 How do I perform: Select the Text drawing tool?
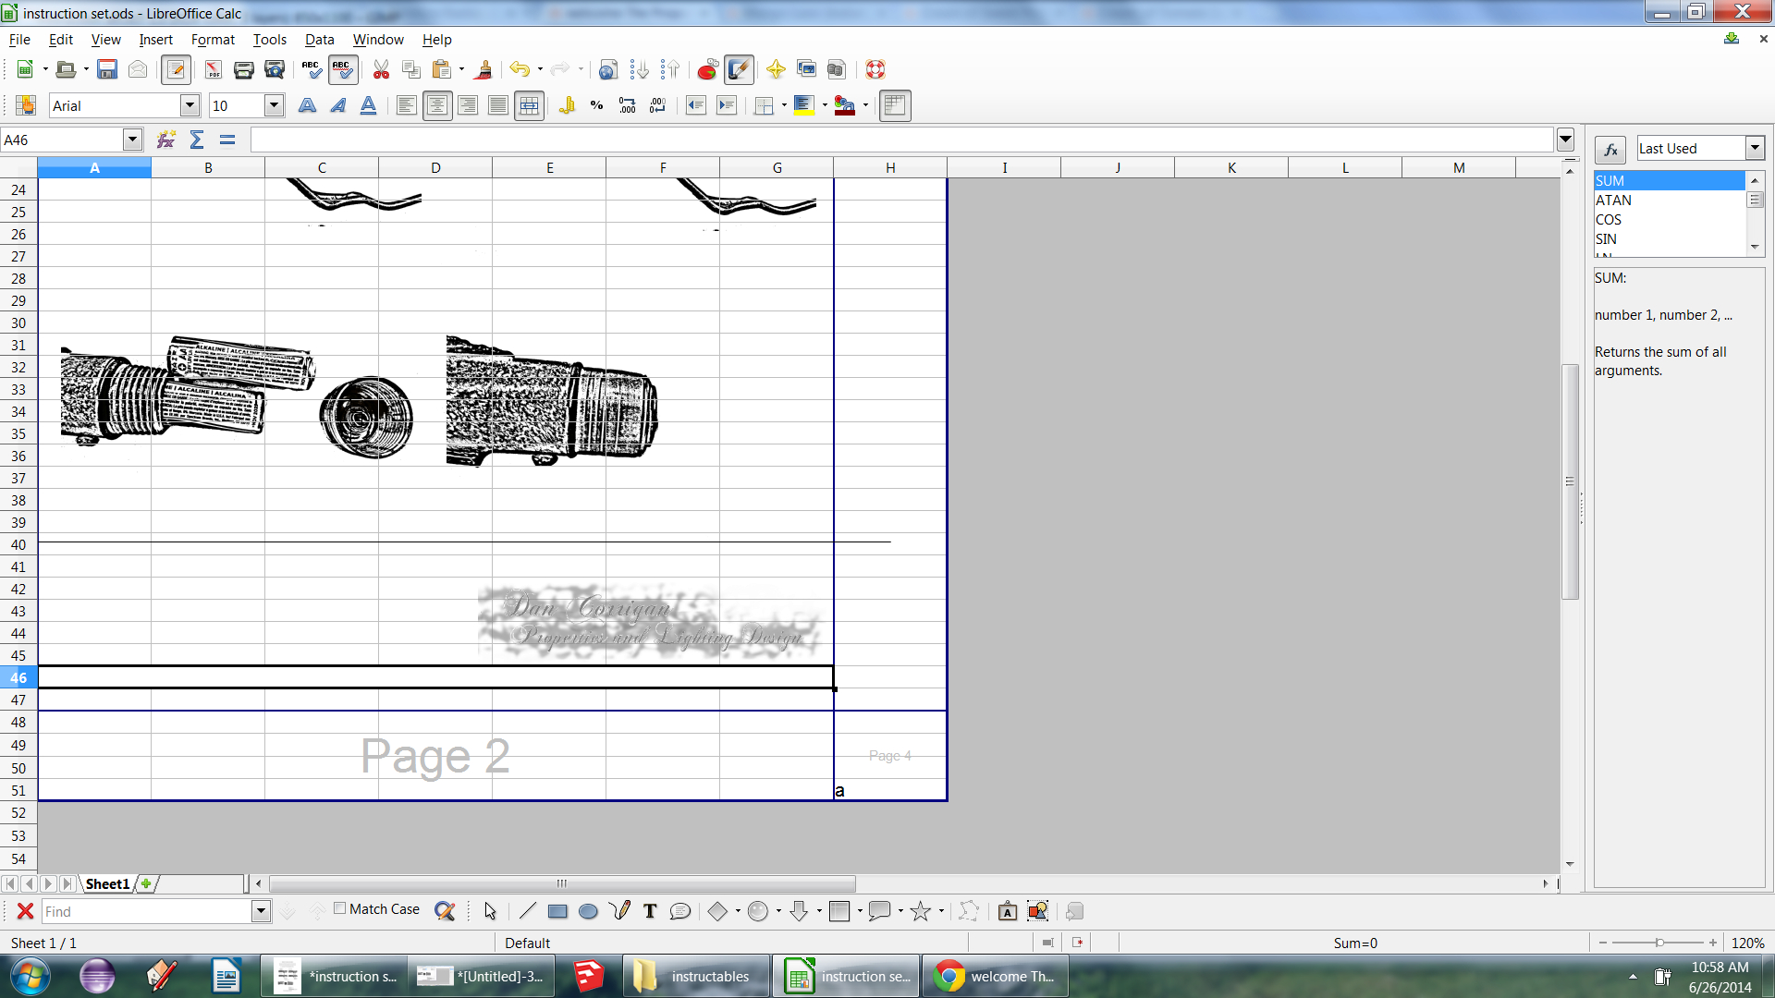[x=650, y=911]
